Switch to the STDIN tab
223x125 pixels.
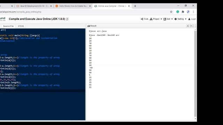[21, 26]
